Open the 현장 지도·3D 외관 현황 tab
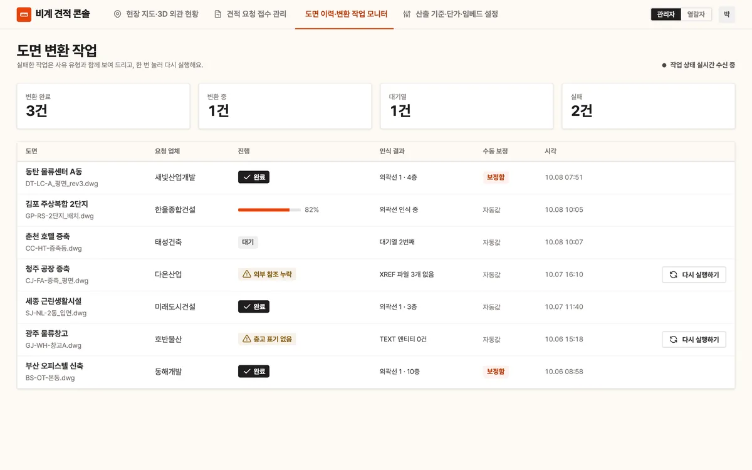Viewport: 752px width, 470px height. 156,14
